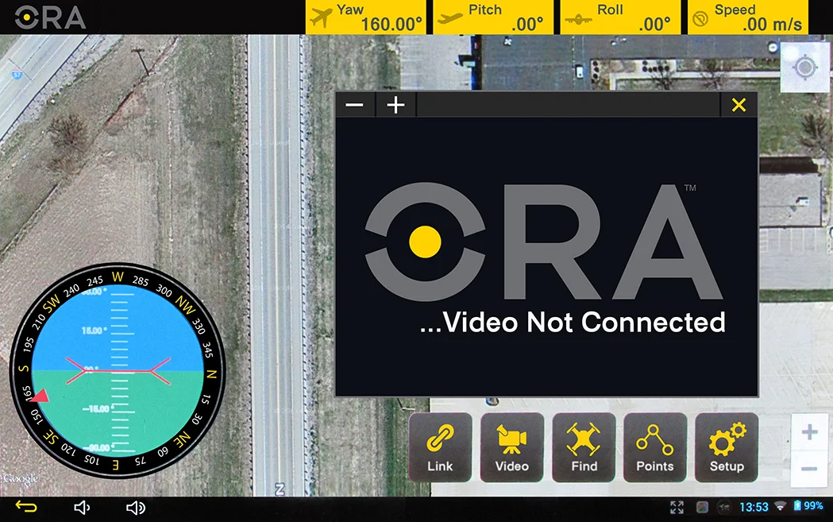Viewport: 833px width, 522px height.
Task: Click the ORA logo in top bar
Action: (x=50, y=17)
